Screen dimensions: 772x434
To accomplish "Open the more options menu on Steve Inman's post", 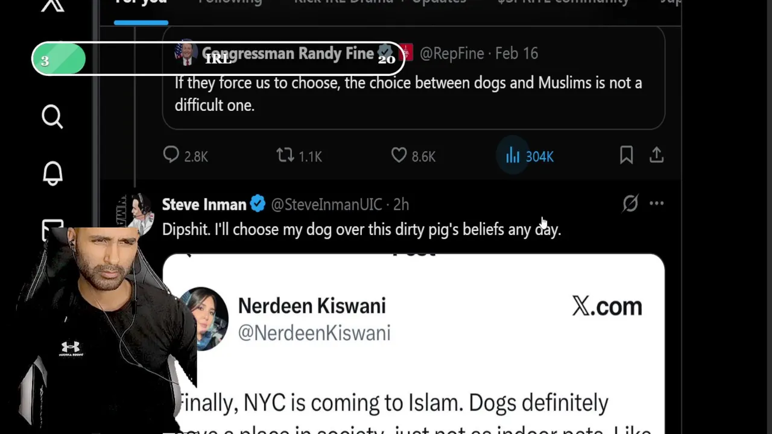I will coord(656,204).
